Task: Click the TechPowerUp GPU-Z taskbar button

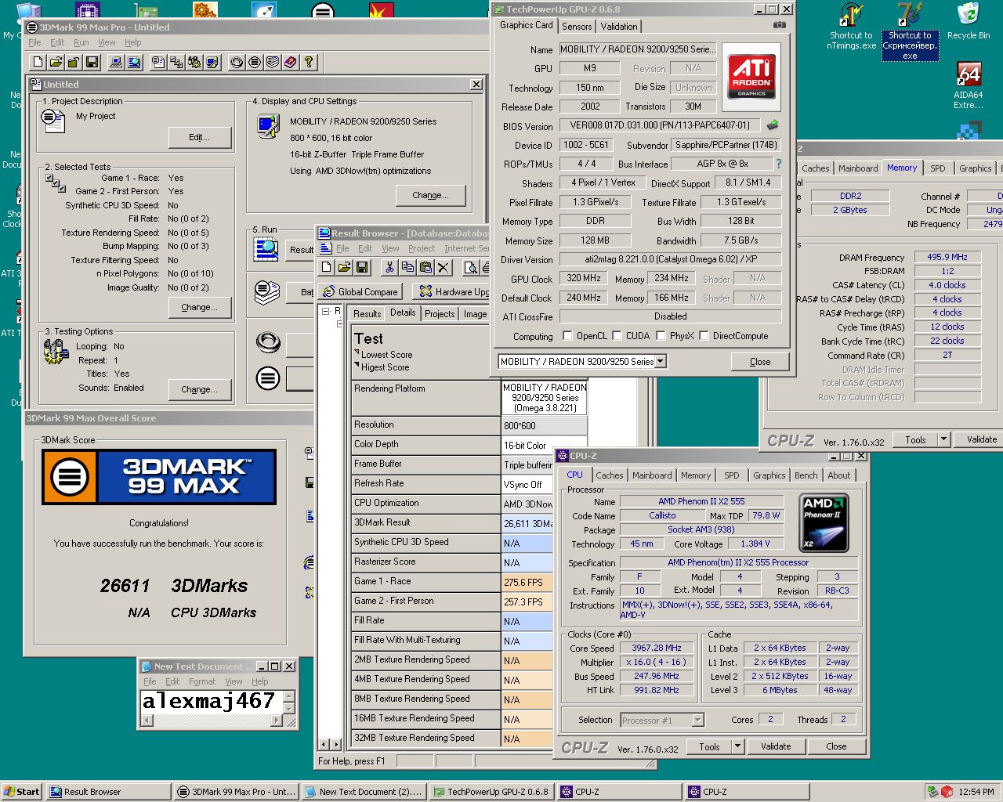Action: click(x=491, y=792)
